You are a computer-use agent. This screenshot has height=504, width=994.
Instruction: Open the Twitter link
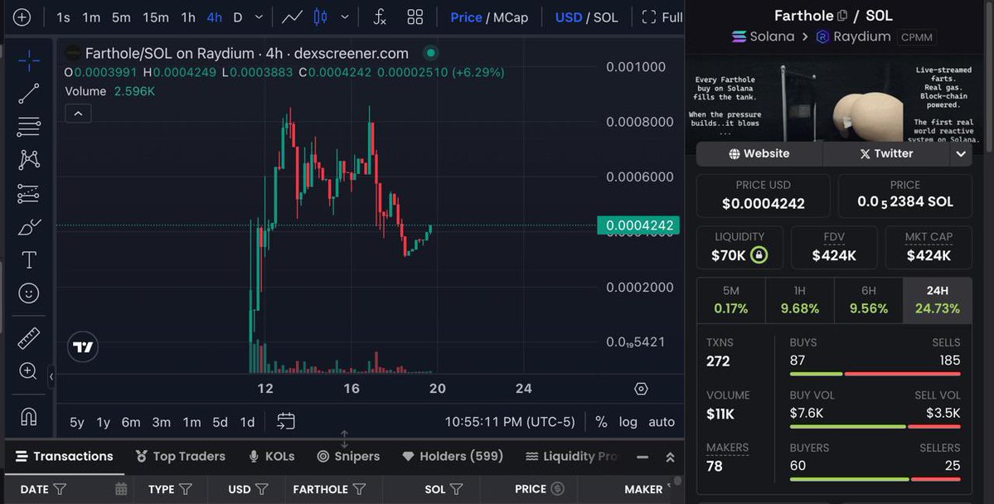(x=885, y=153)
